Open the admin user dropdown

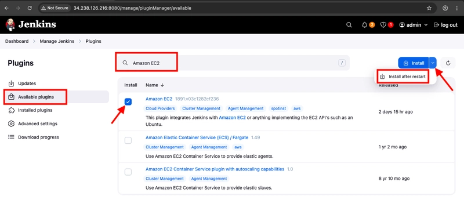click(414, 25)
